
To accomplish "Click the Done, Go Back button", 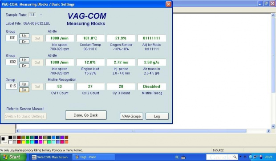I will click(86, 115).
